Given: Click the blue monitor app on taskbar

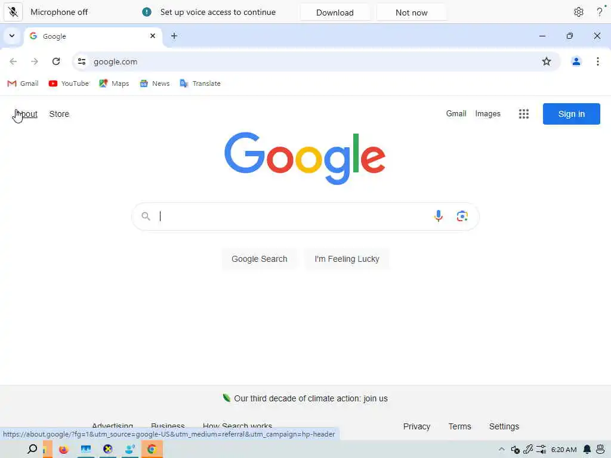Looking at the screenshot, I should (x=86, y=450).
